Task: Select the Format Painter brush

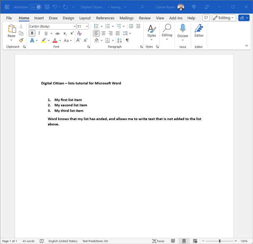Action: pyautogui.click(x=21, y=40)
